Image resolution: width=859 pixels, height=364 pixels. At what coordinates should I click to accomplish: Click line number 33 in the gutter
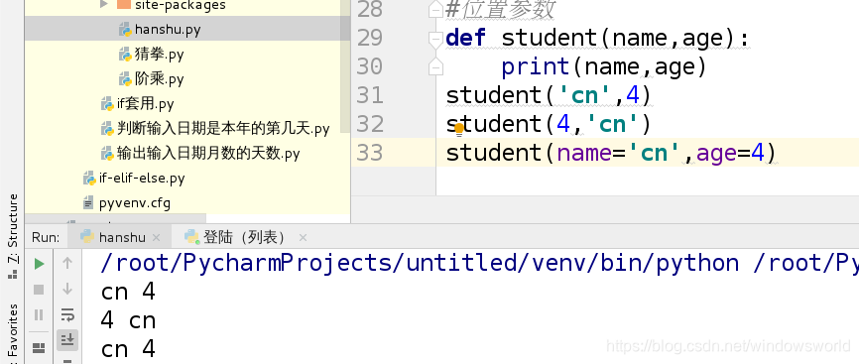tap(370, 153)
